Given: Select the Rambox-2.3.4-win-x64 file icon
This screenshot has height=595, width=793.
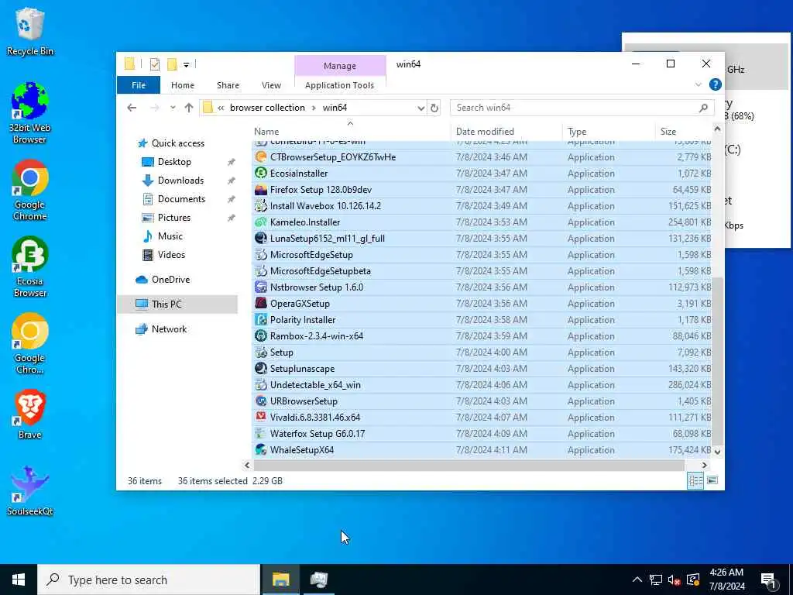Looking at the screenshot, I should 260,336.
